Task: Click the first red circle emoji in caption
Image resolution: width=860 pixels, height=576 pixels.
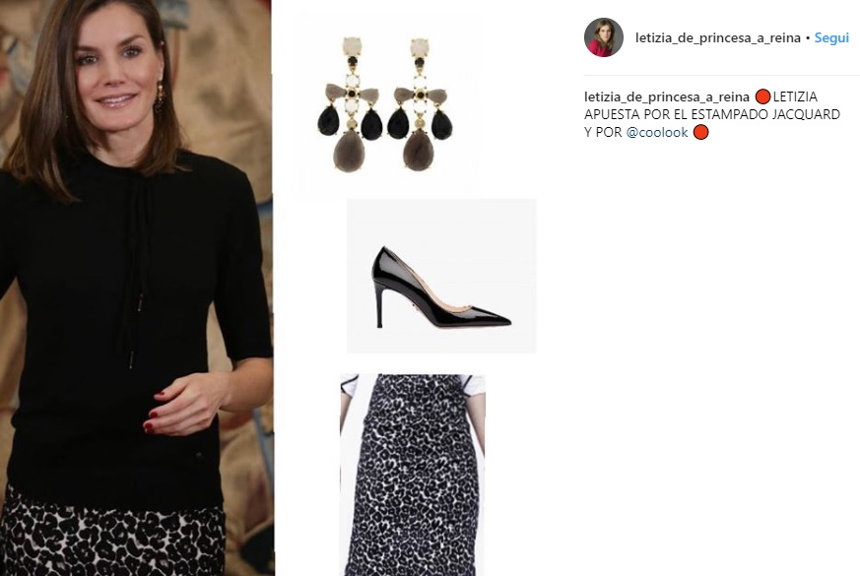Action: point(762,97)
